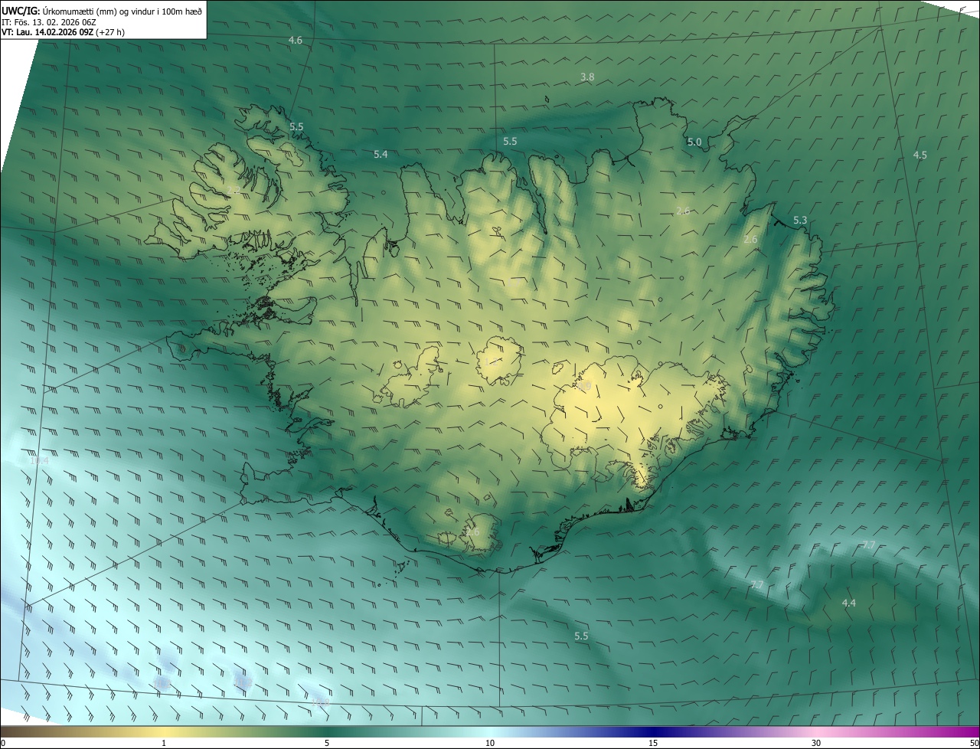Click the 5.4 value on the map
This screenshot has height=749, width=980.
[x=381, y=155]
